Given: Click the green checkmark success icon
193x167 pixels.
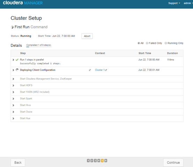Looking at the screenshot, I should (17, 60).
